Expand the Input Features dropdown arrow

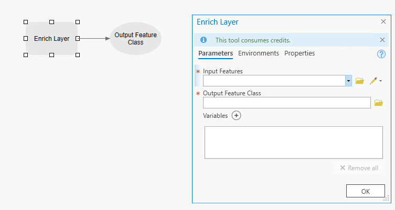tap(348, 81)
